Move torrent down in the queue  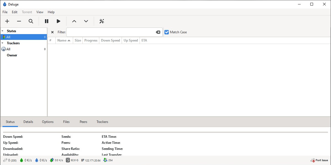pos(86,21)
